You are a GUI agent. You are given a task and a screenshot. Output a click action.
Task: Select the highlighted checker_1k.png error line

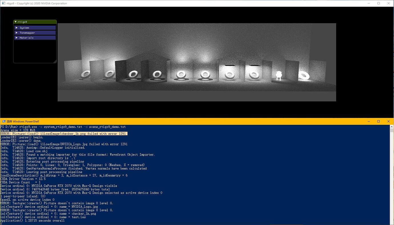click(64, 134)
